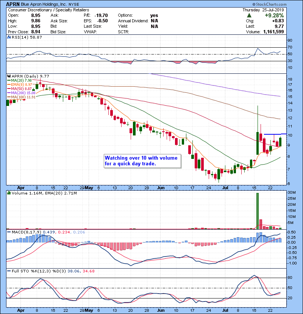The width and height of the screenshot is (303, 314).
Task: Click the Open value 8.95
Action: [36, 16]
